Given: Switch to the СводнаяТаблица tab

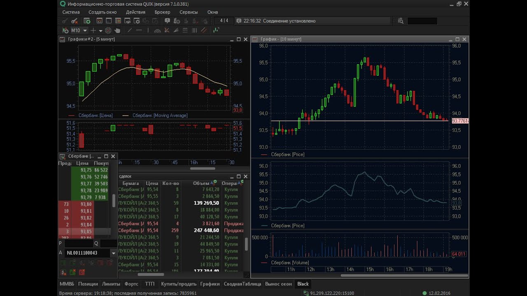Looking at the screenshot, I should pyautogui.click(x=243, y=284).
